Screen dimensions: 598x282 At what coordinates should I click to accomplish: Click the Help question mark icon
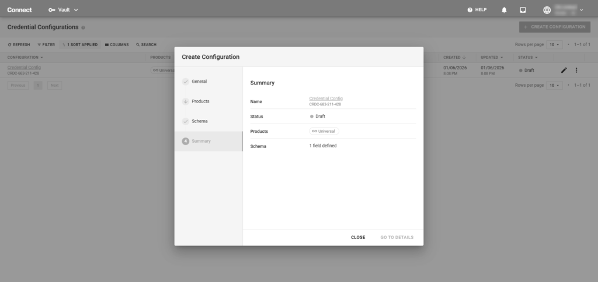(470, 10)
